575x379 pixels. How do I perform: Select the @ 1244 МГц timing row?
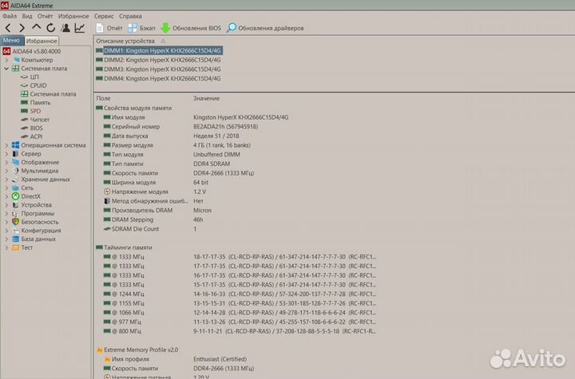click(x=240, y=294)
